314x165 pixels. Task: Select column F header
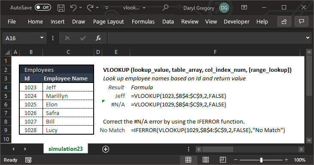click(215, 52)
